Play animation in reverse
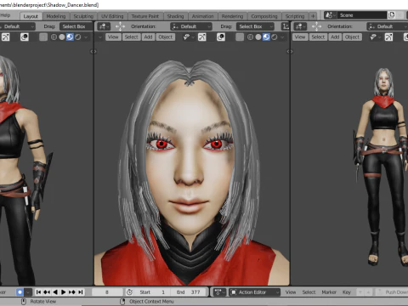Viewport: 408px width, 306px height. coord(55,292)
